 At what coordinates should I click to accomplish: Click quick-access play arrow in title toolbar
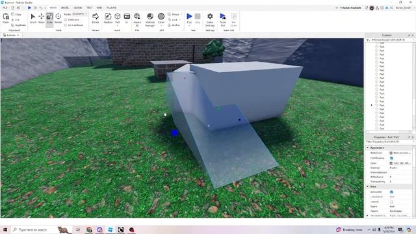click(x=29, y=8)
